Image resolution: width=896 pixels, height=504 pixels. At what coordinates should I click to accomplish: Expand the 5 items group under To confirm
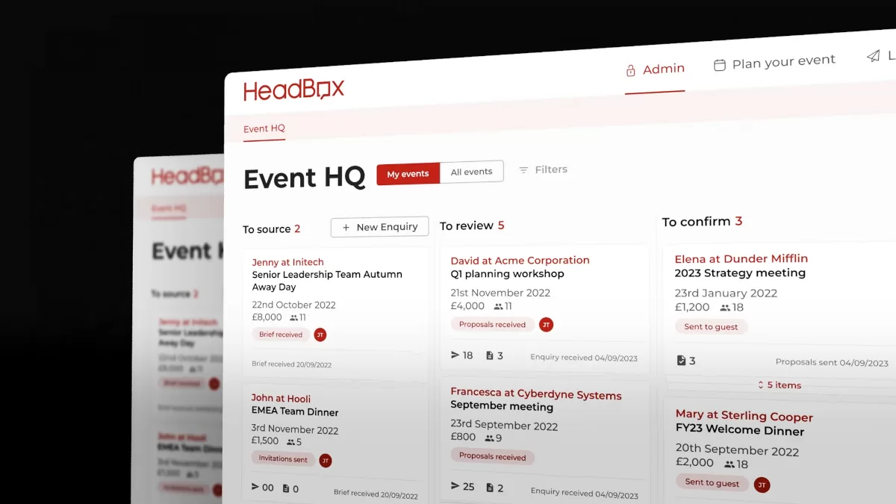coord(780,385)
